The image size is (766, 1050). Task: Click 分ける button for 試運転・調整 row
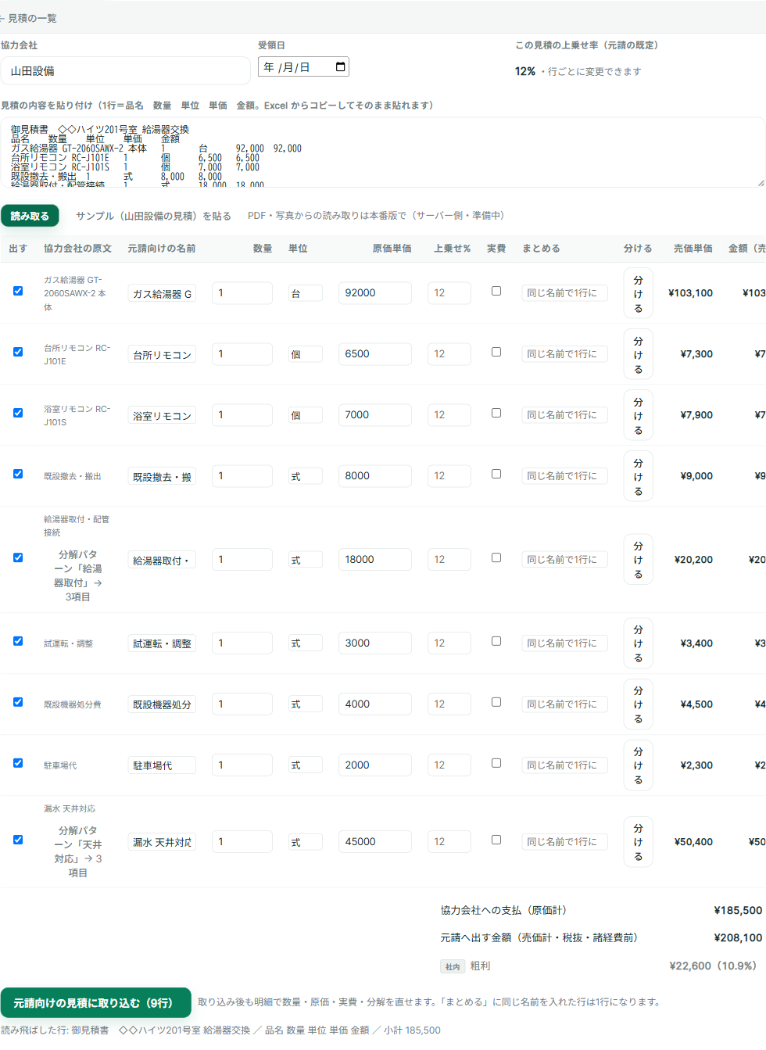(x=639, y=643)
